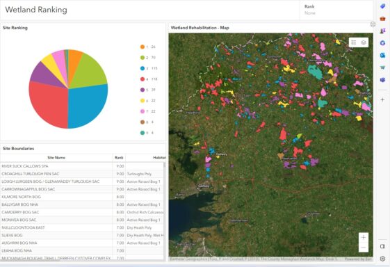This screenshot has width=390, height=267.
Task: Select the red rank 4 legend swatch
Action: click(143, 79)
